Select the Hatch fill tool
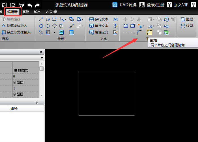This screenshot has height=142, width=198. pyautogui.click(x=48, y=32)
